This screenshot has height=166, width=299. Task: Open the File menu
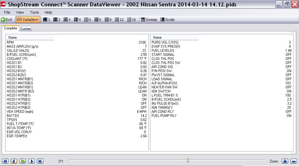(x=7, y=12)
